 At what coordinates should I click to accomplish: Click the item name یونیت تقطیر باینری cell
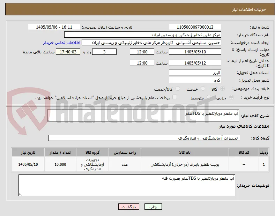[185, 164]
